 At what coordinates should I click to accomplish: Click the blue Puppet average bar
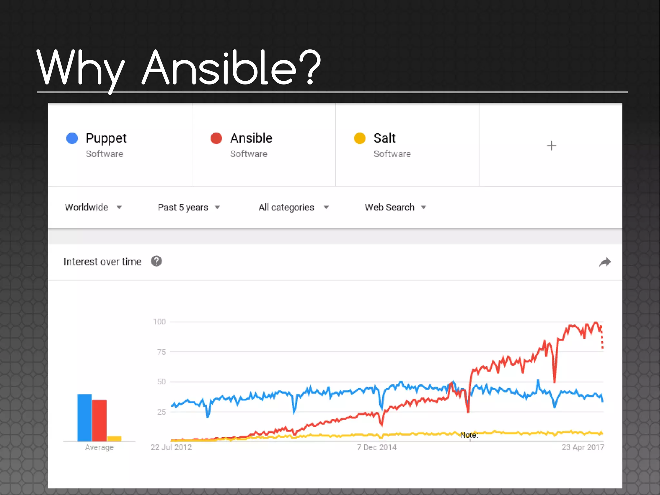[84, 417]
